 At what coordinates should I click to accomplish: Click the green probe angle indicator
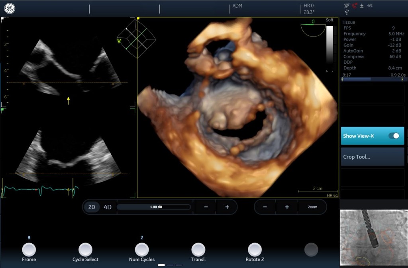pos(313,27)
